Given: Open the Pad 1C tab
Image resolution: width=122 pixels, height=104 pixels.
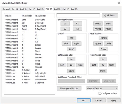Looking at the screenshot, I should (x=32, y=9).
